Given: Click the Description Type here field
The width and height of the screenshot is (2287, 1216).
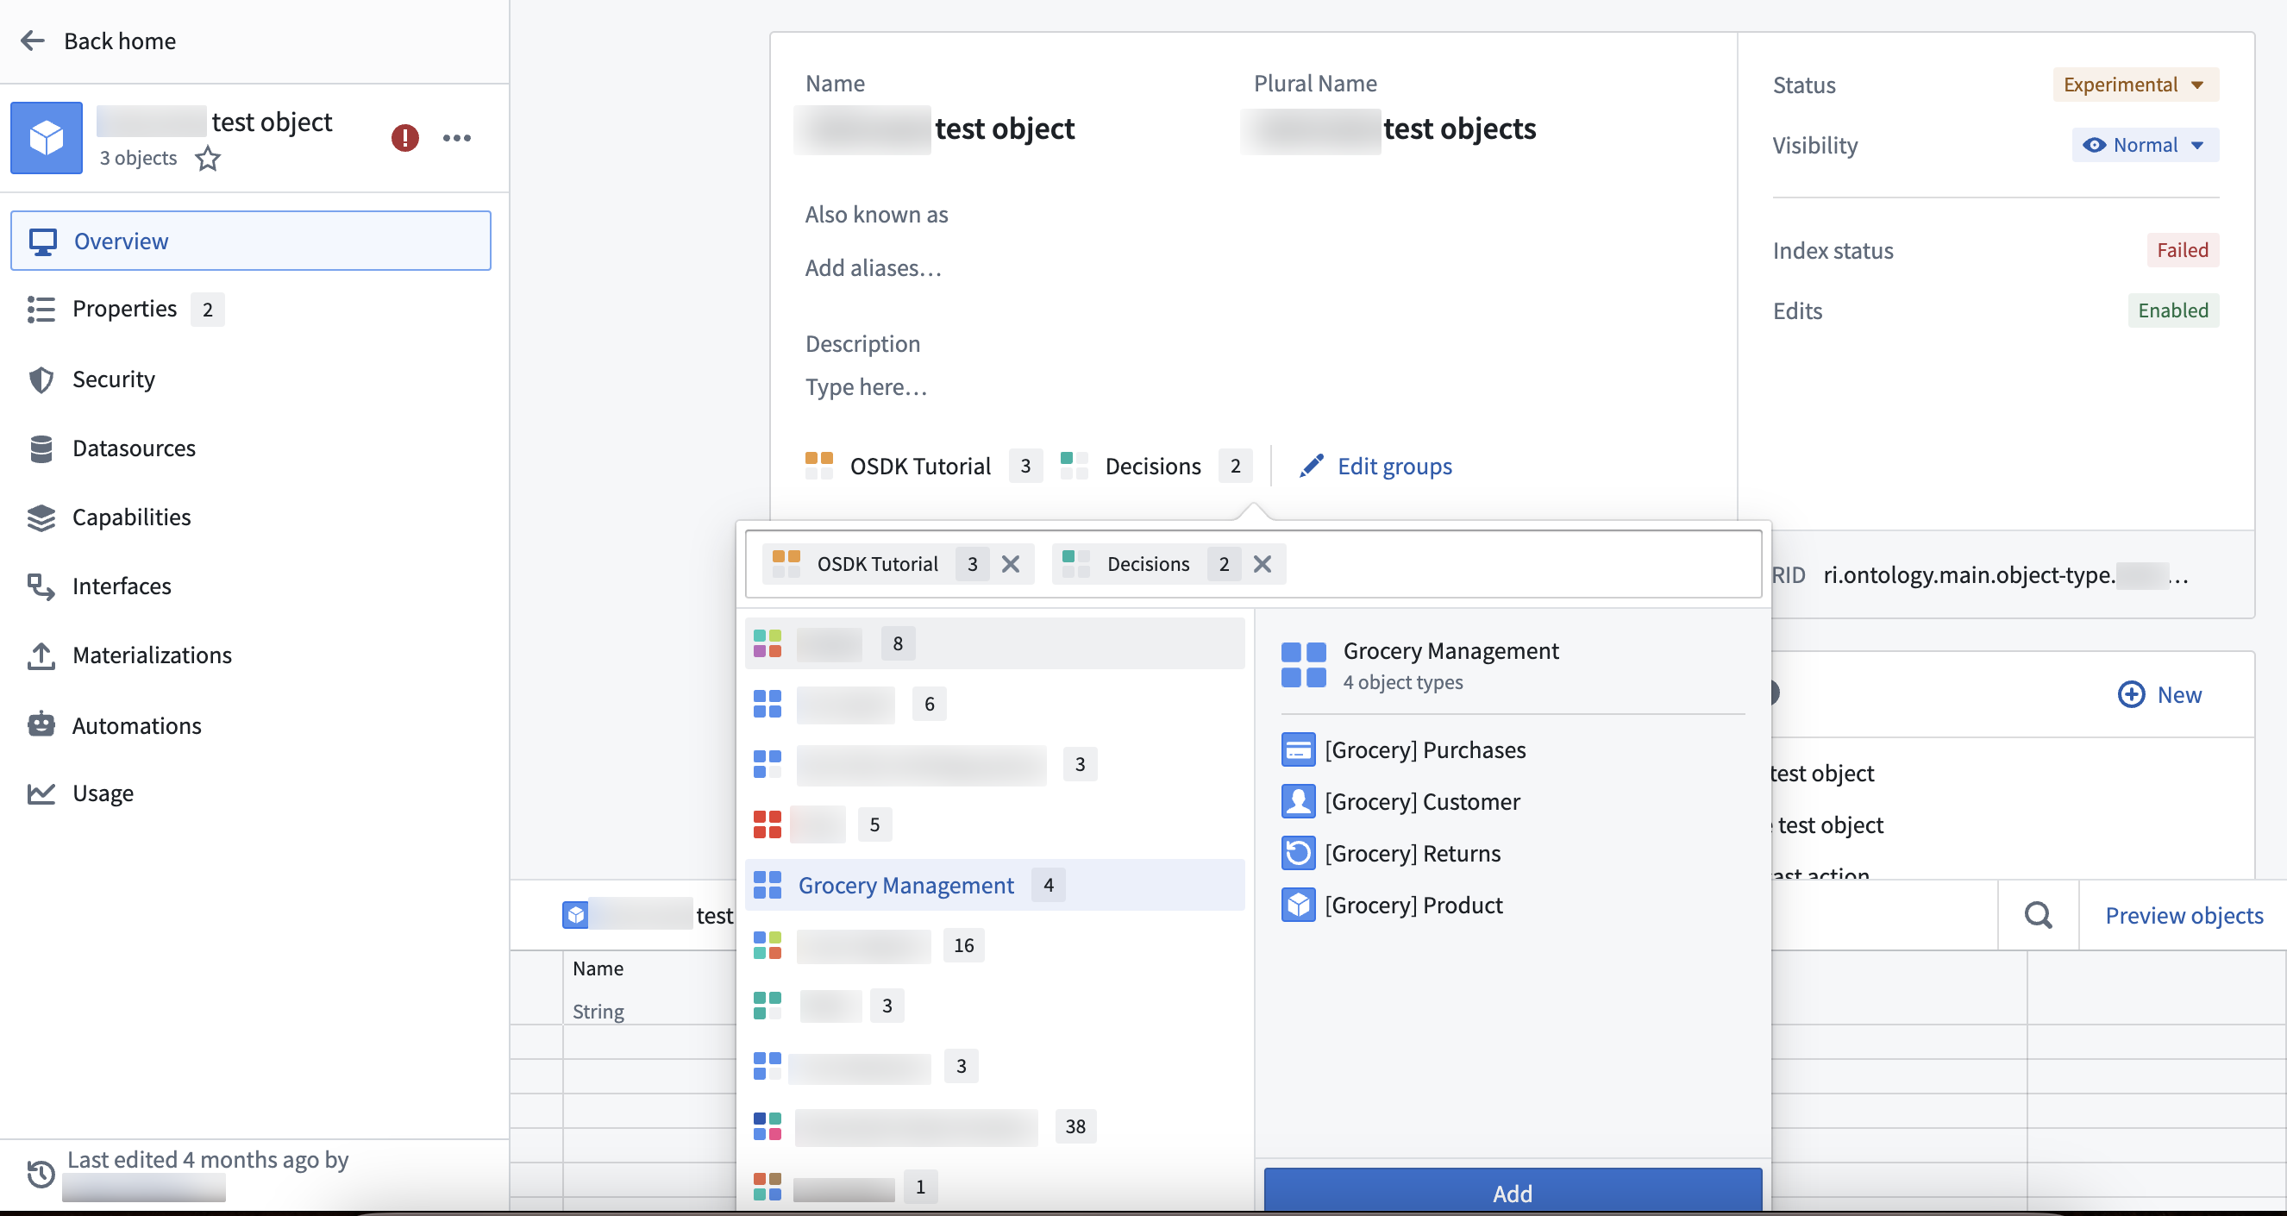Looking at the screenshot, I should (867, 386).
